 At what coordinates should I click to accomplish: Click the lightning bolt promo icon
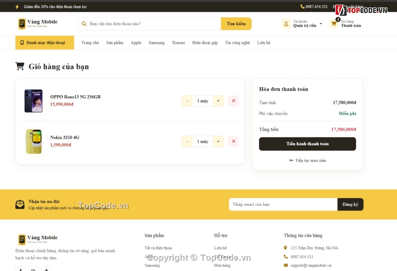[17, 7]
